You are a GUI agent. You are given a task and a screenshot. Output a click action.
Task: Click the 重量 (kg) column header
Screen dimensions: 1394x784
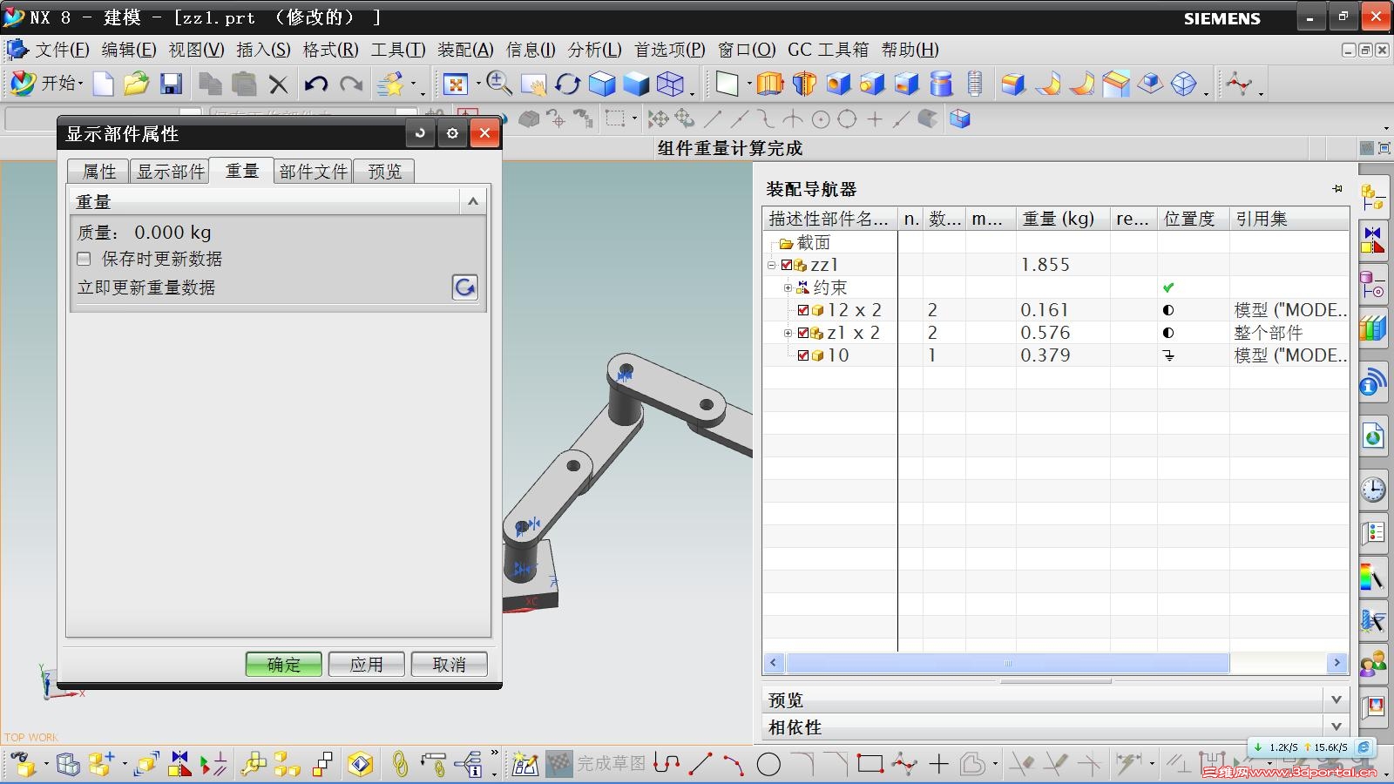(x=1062, y=219)
